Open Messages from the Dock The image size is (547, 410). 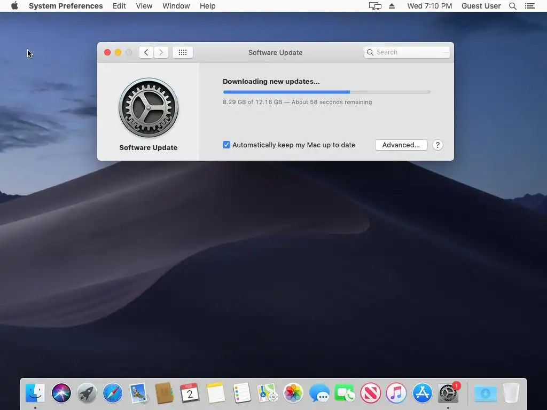point(319,393)
